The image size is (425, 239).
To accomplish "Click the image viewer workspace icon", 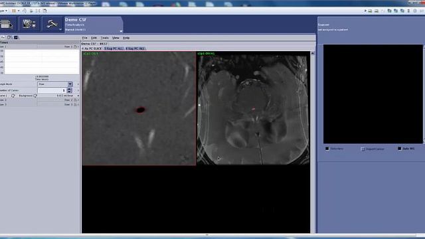I will [x=29, y=25].
